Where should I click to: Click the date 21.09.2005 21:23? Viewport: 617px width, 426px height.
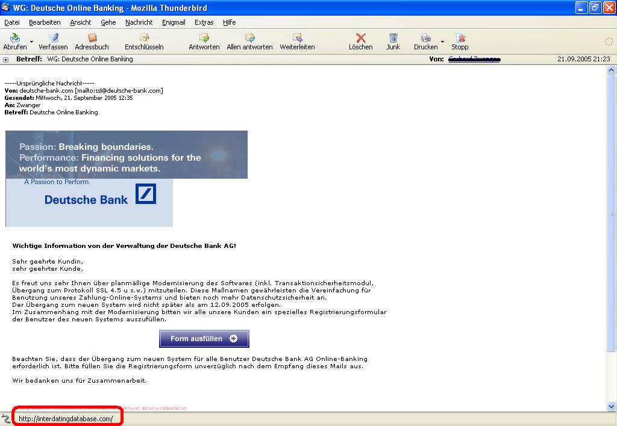click(x=583, y=59)
